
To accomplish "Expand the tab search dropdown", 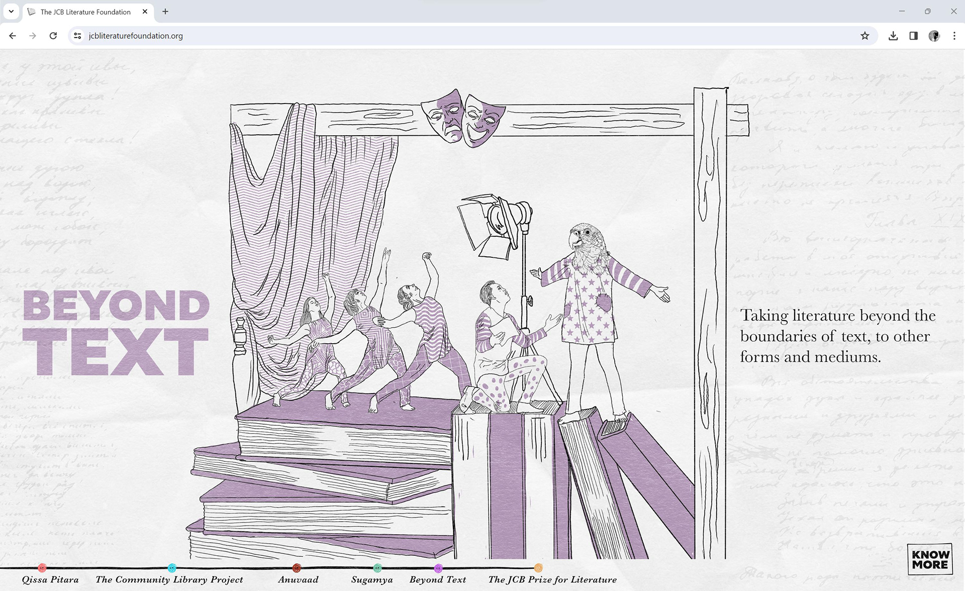I will [11, 12].
